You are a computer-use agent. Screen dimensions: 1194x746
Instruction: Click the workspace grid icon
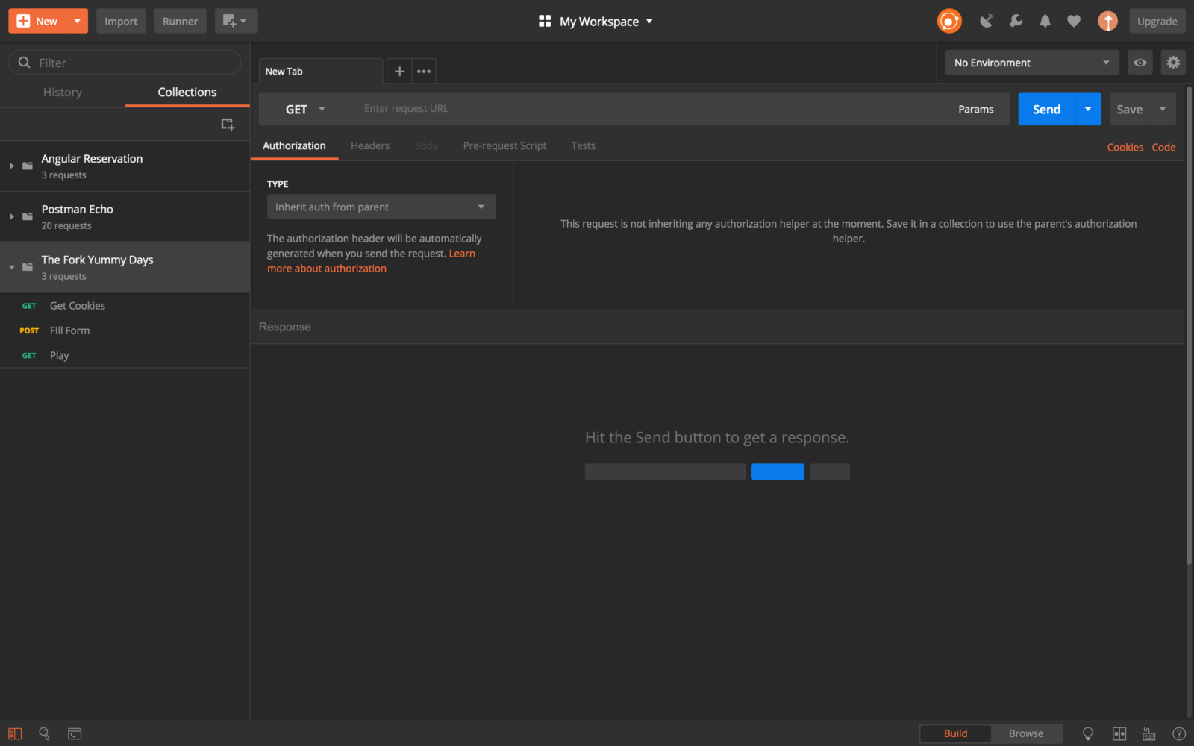pos(545,21)
